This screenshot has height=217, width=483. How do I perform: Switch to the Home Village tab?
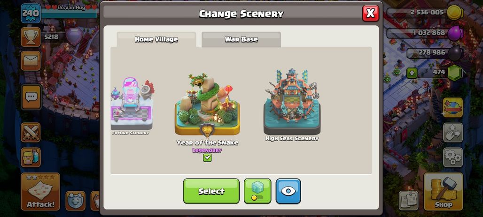(x=156, y=39)
